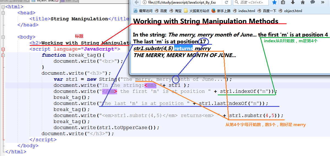
Task: Open the 淘宝 bookmark
Action: (x=175, y=11)
